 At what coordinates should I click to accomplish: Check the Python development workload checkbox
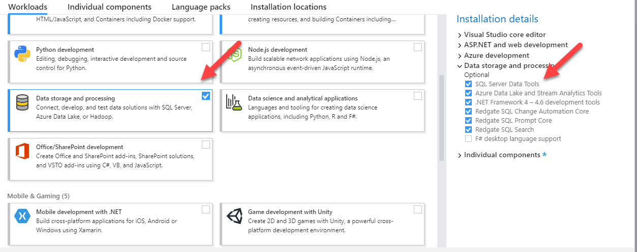[x=206, y=47]
